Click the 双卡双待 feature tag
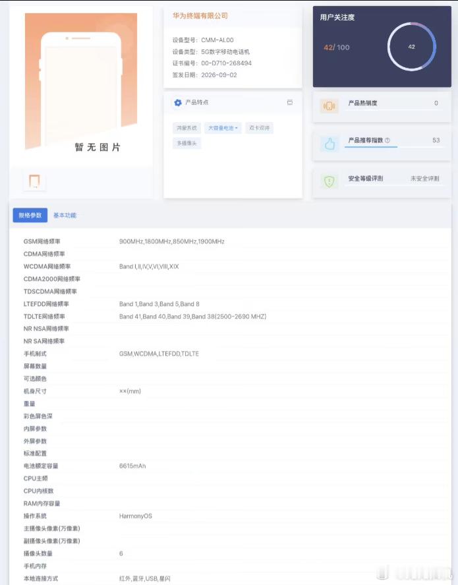 [x=259, y=128]
